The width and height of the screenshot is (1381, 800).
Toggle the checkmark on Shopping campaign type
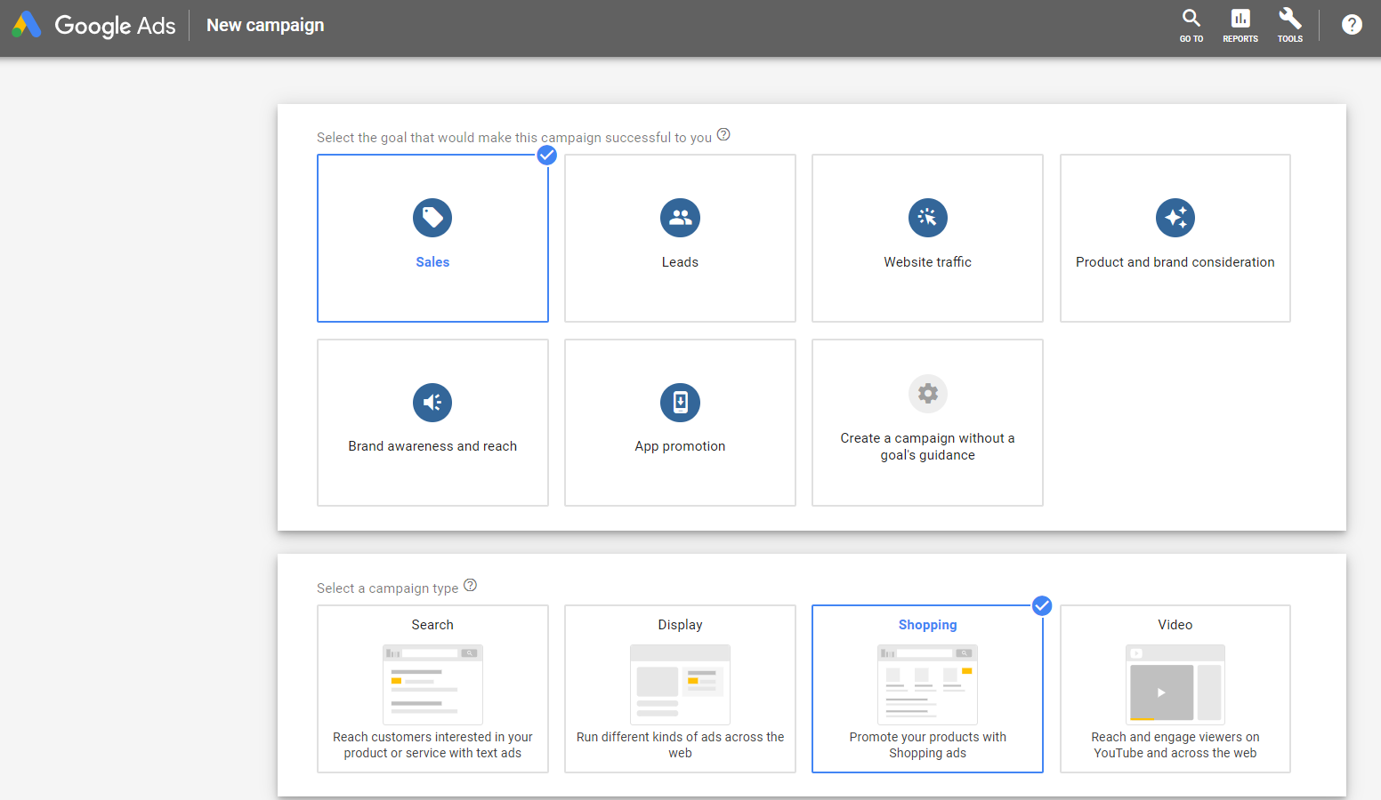pyautogui.click(x=1042, y=606)
